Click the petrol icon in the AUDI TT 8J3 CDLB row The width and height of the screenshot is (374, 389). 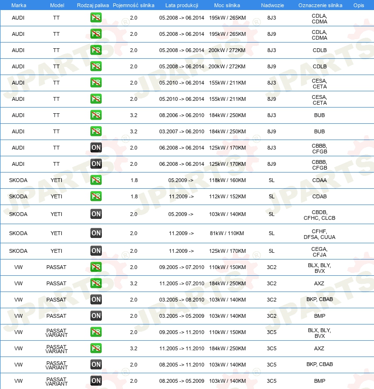click(x=96, y=50)
